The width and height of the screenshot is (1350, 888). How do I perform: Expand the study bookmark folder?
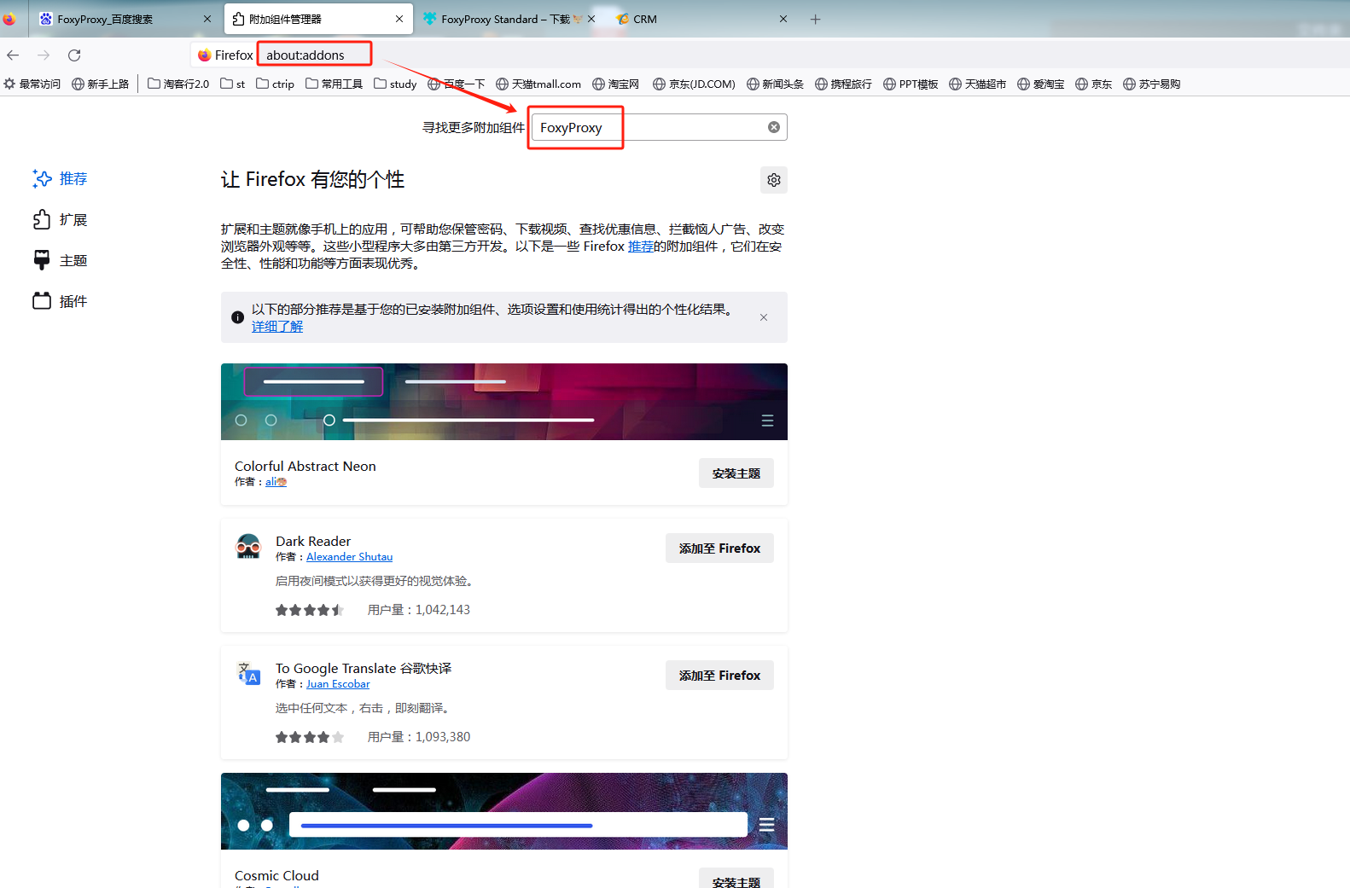[396, 84]
